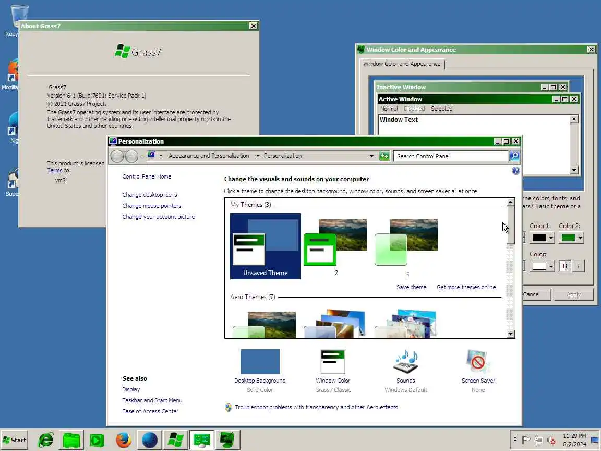Click Normal menu in Active Window preview
Viewport: 601px width, 451px height.
389,109
